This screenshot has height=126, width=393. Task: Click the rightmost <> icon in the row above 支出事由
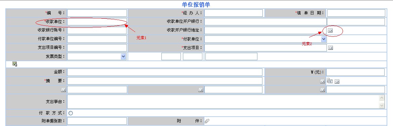pos(322,90)
